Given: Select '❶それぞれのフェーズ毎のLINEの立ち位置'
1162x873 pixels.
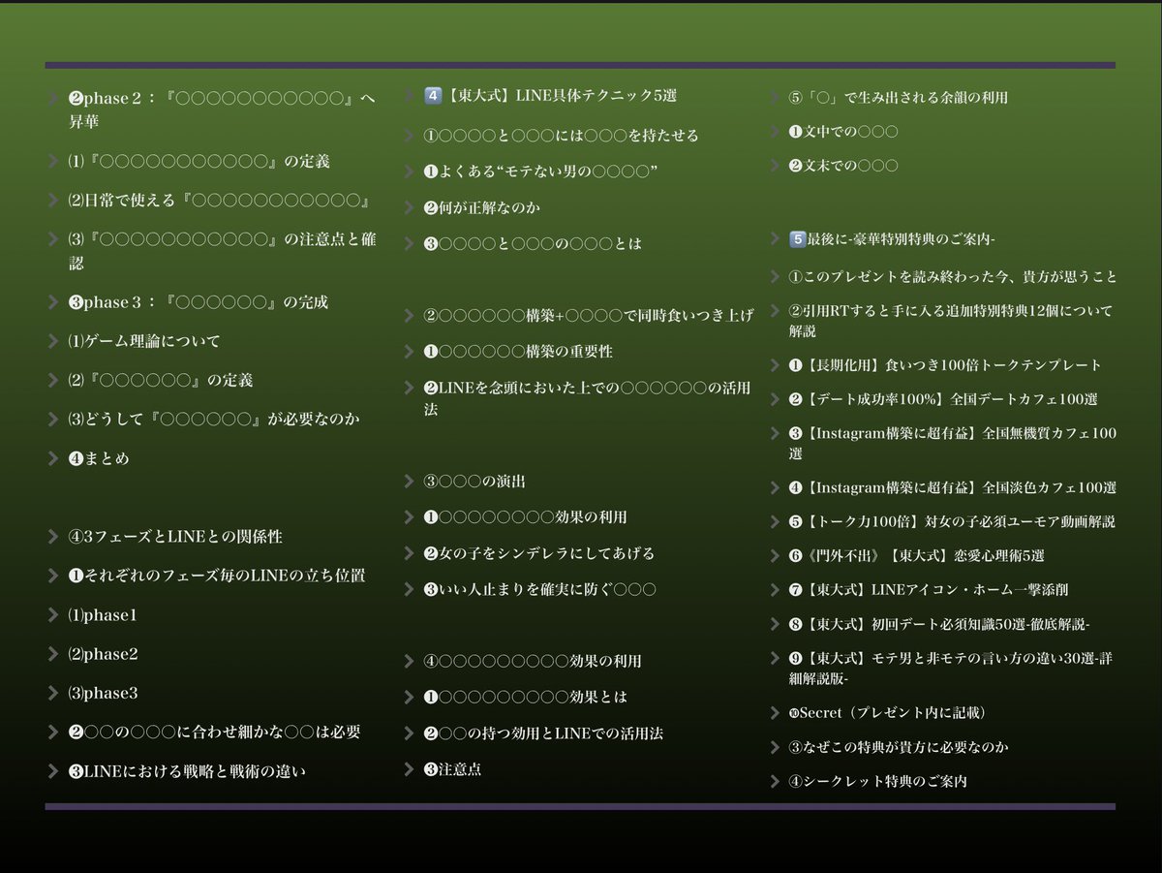Looking at the screenshot, I should pos(216,576).
